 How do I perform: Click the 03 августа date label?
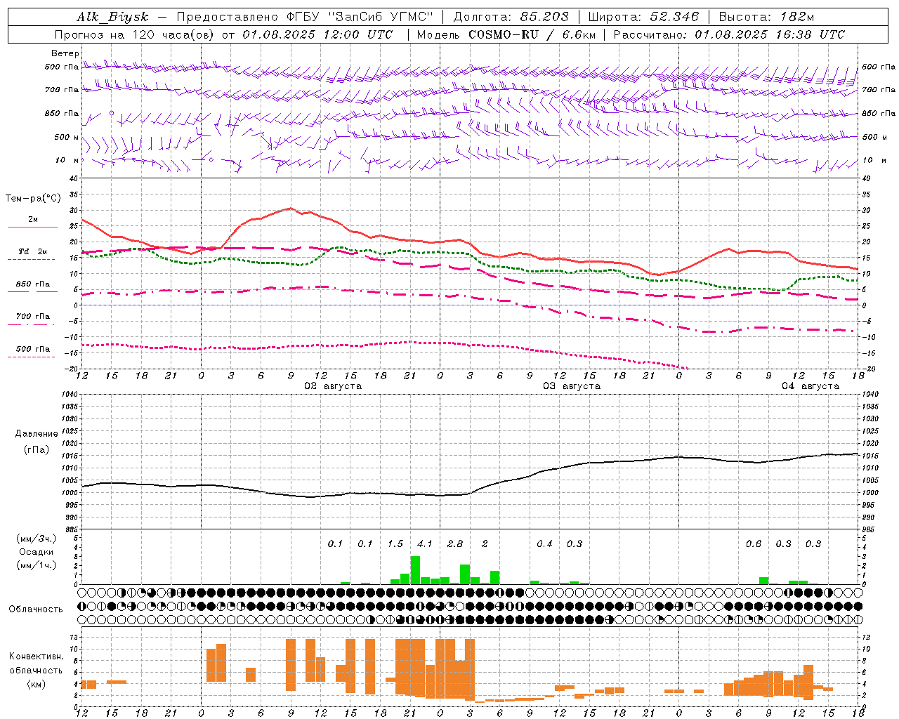(x=572, y=386)
